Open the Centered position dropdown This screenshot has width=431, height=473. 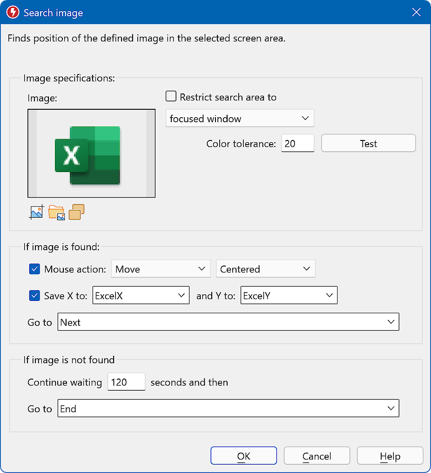click(265, 269)
